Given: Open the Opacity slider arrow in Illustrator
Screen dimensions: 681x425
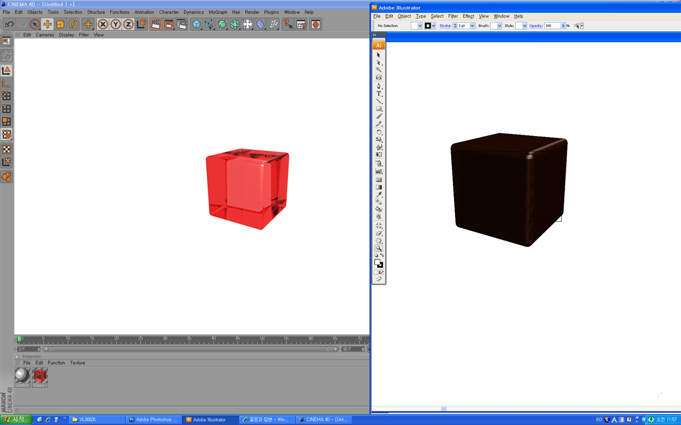Looking at the screenshot, I should pos(563,26).
